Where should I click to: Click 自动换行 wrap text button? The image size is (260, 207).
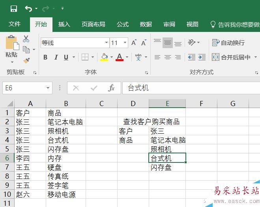pyautogui.click(x=228, y=43)
